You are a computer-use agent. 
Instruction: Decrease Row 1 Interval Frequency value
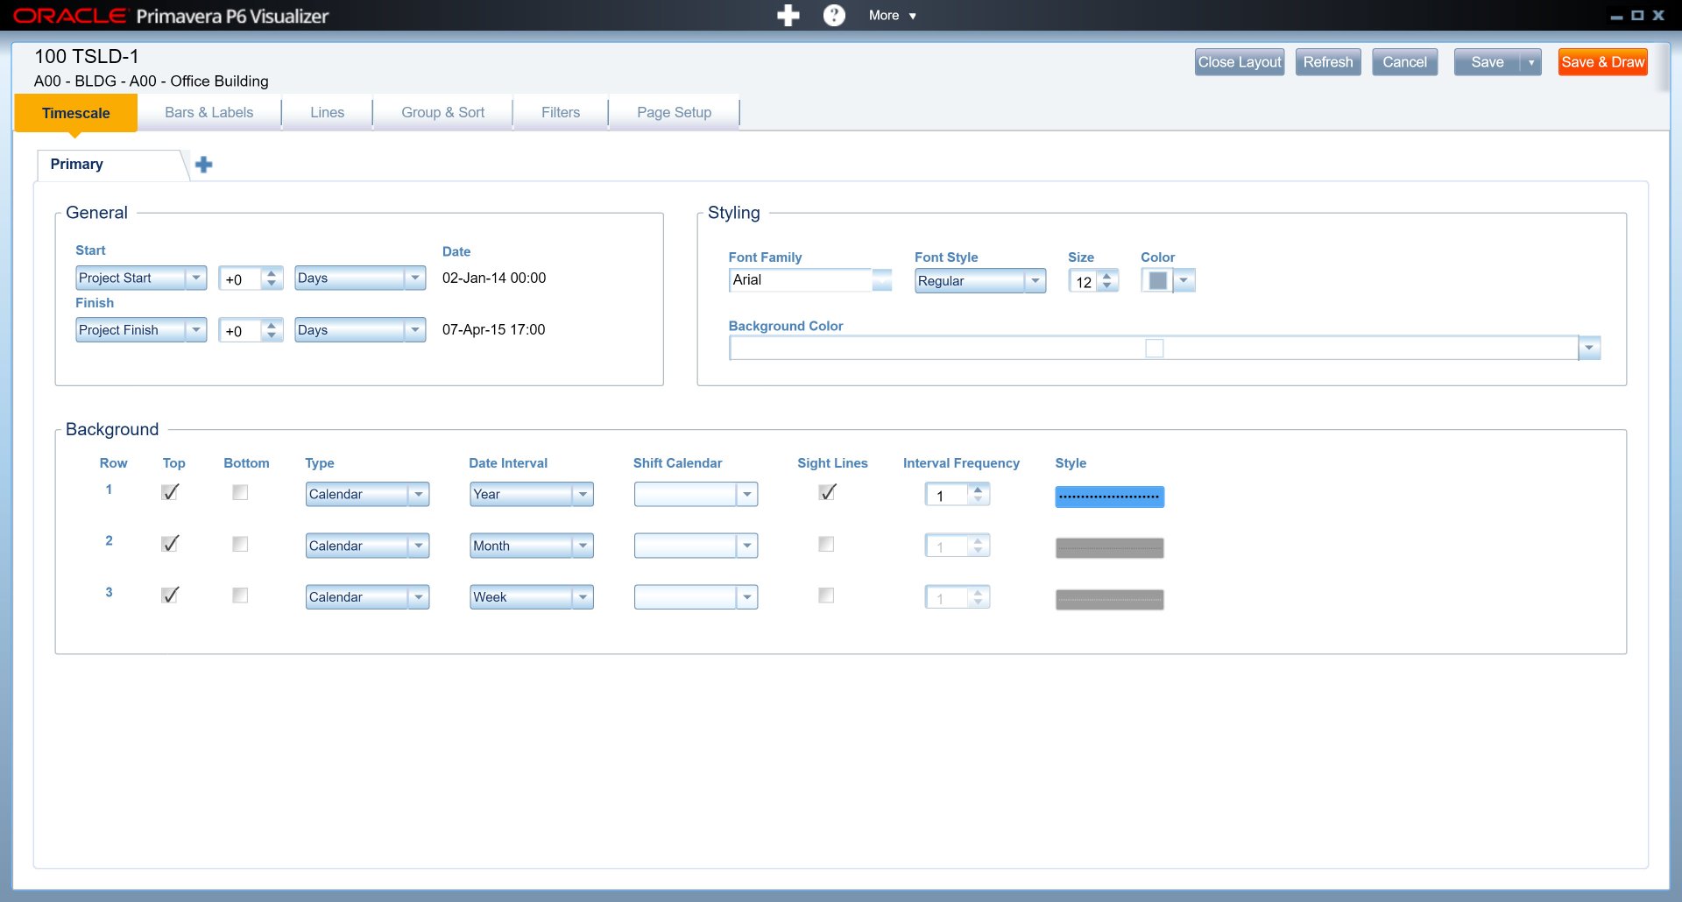coord(979,499)
